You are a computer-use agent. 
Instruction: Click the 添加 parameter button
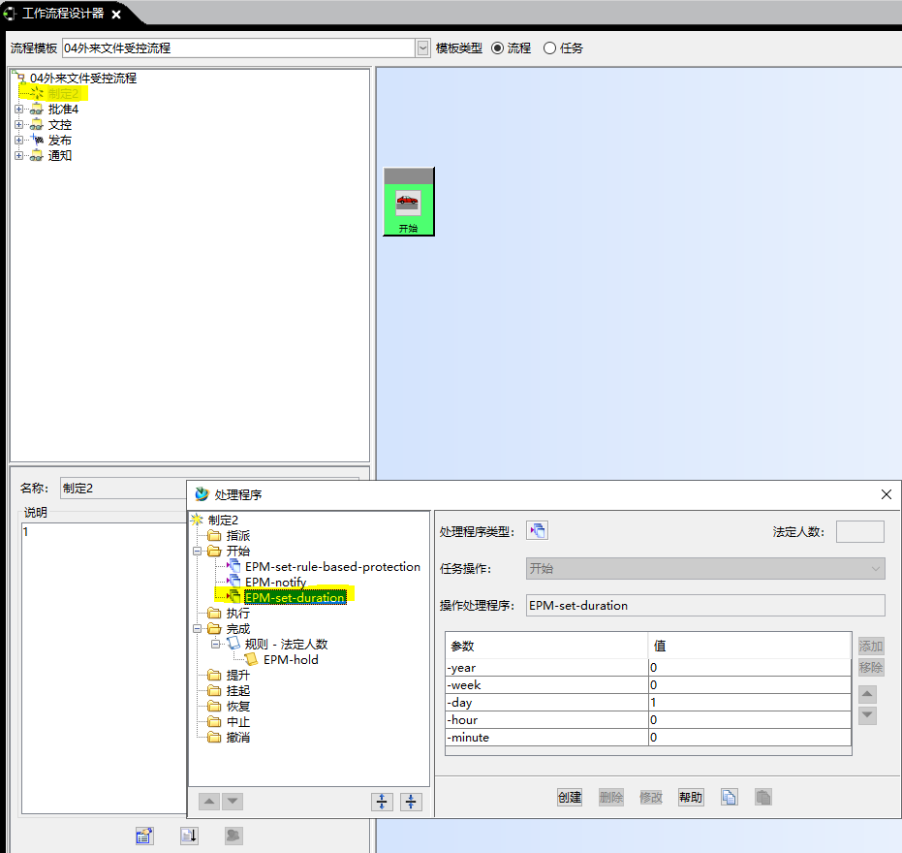[871, 647]
